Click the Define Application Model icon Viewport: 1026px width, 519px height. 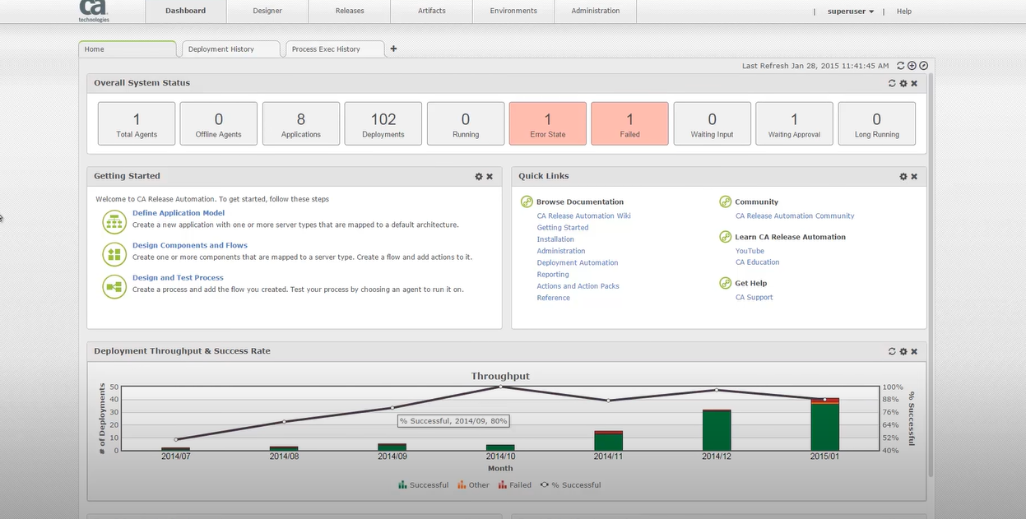point(114,221)
